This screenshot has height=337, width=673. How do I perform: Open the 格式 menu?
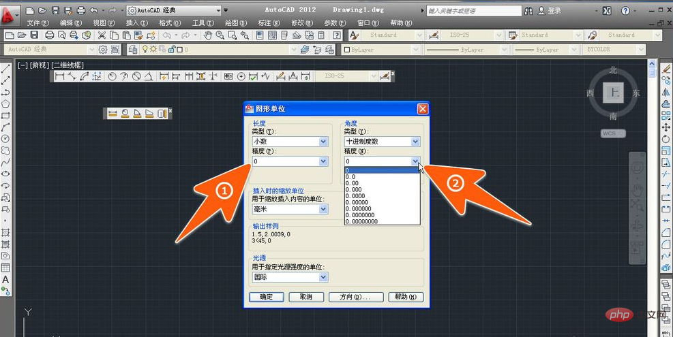(170, 22)
